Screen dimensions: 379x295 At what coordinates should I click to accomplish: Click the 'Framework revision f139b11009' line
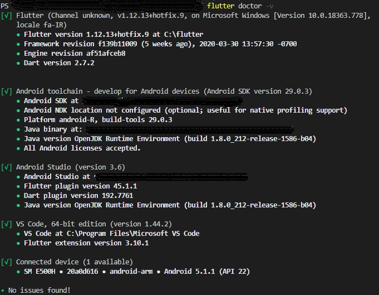[x=160, y=44]
